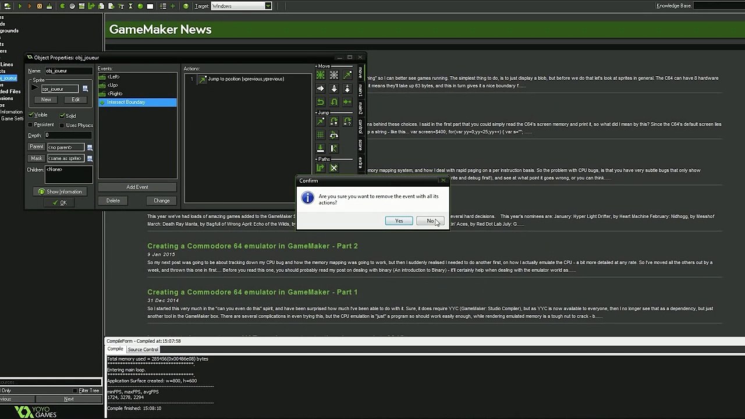Click the Move to Contact action icon
Viewport: 745px width, 419px height.
[x=320, y=148]
